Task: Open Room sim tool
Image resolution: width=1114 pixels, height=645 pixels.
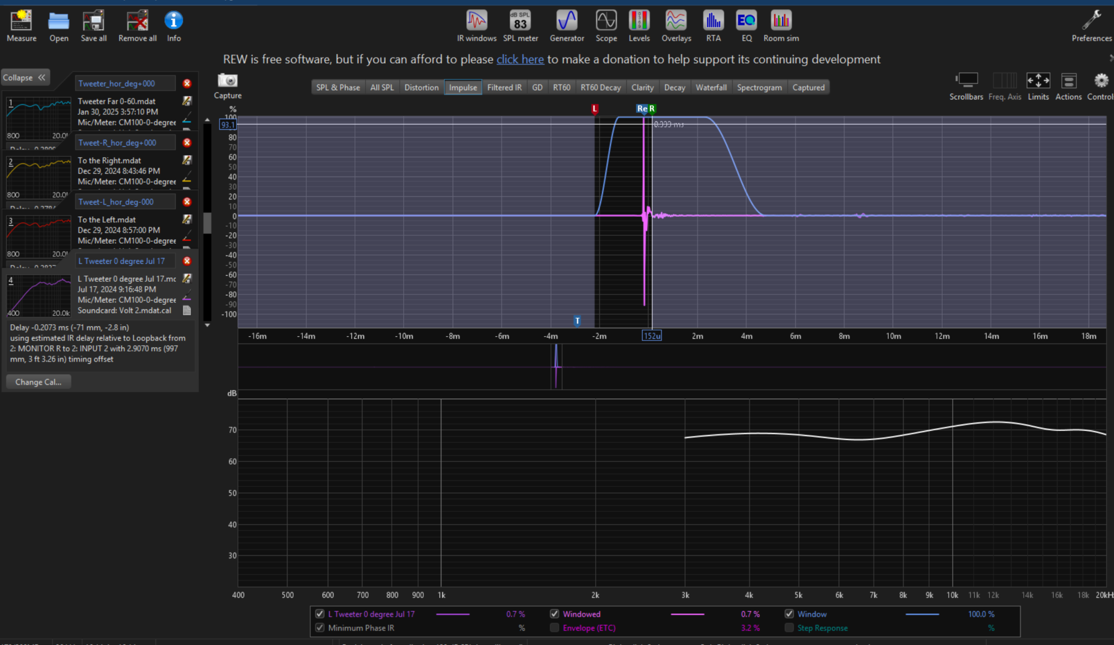Action: point(781,26)
